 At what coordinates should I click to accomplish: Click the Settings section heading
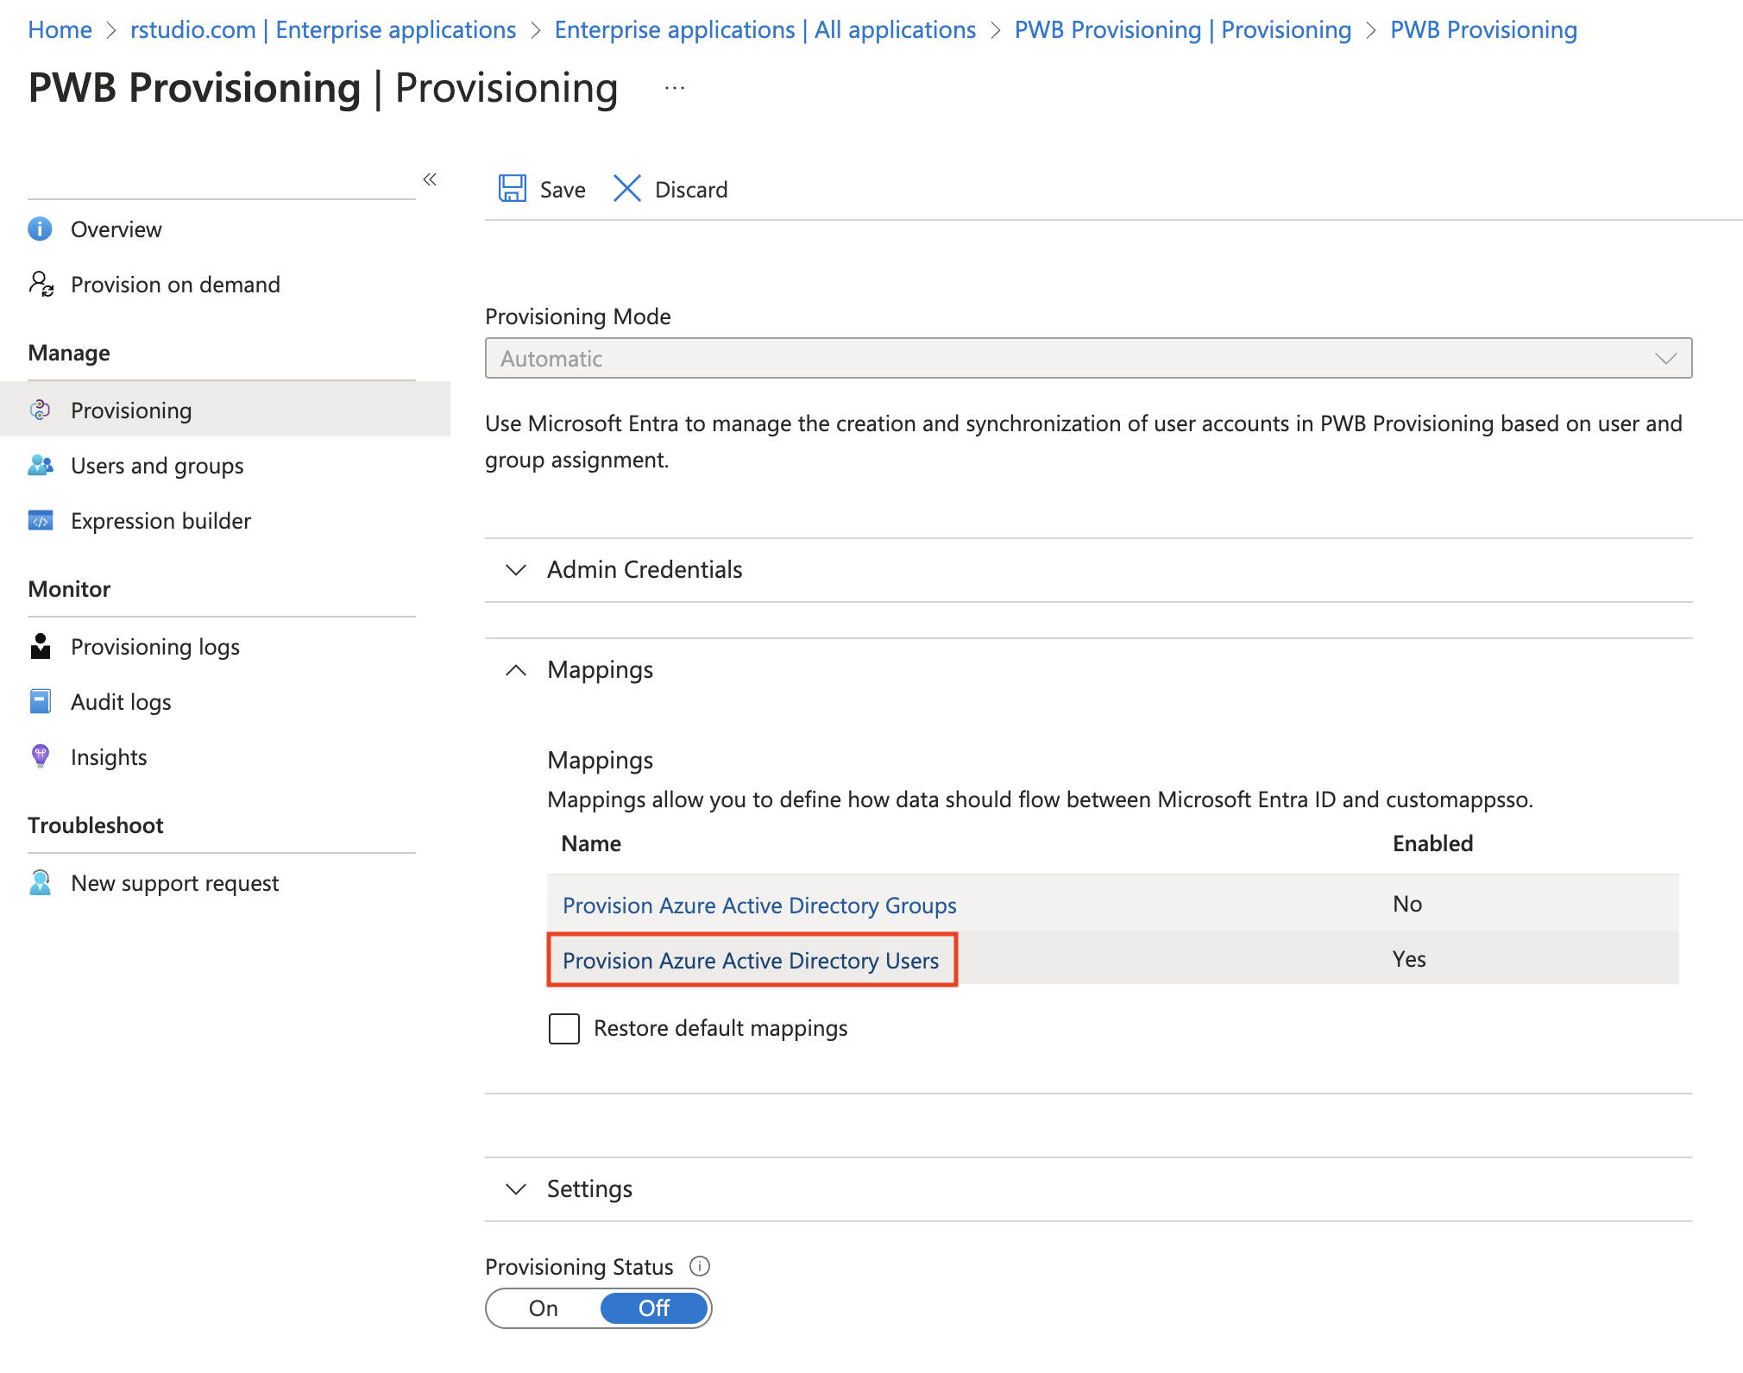[x=589, y=1189]
